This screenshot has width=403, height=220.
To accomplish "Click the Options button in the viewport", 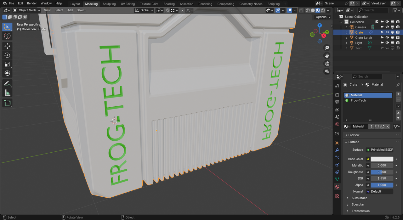I will [x=322, y=17].
